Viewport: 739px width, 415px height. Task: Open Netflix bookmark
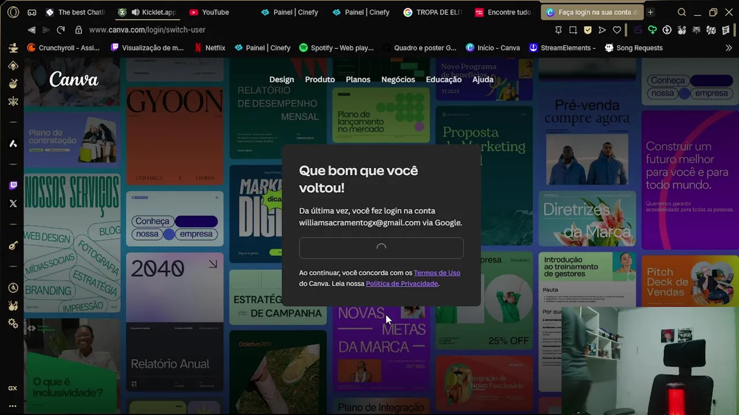pos(210,48)
